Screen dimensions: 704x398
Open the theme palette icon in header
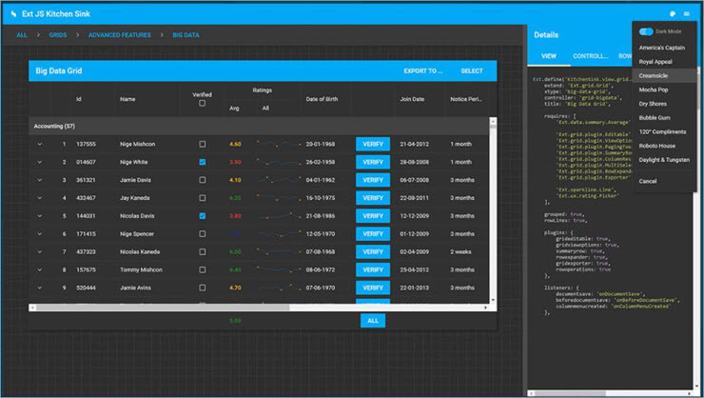click(672, 14)
